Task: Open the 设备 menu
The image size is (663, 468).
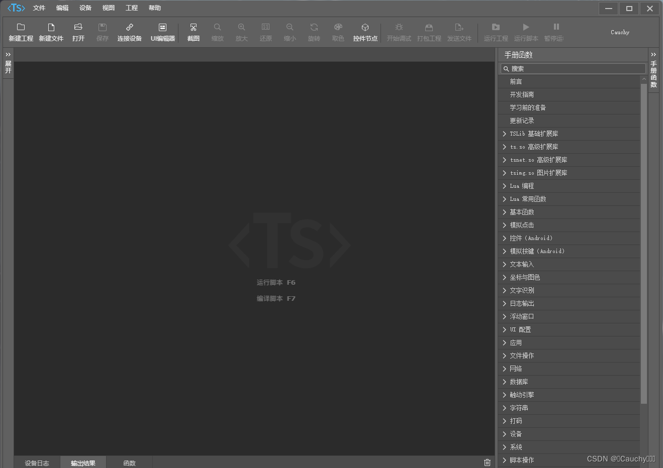Action: coord(85,8)
